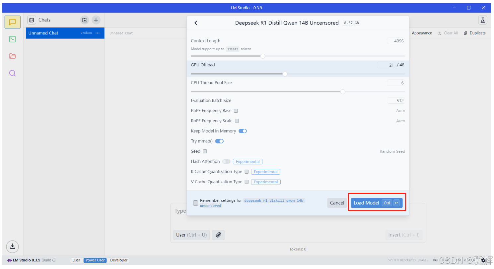The width and height of the screenshot is (494, 269).
Task: Minimize the LM Studio window
Action: 455,8
